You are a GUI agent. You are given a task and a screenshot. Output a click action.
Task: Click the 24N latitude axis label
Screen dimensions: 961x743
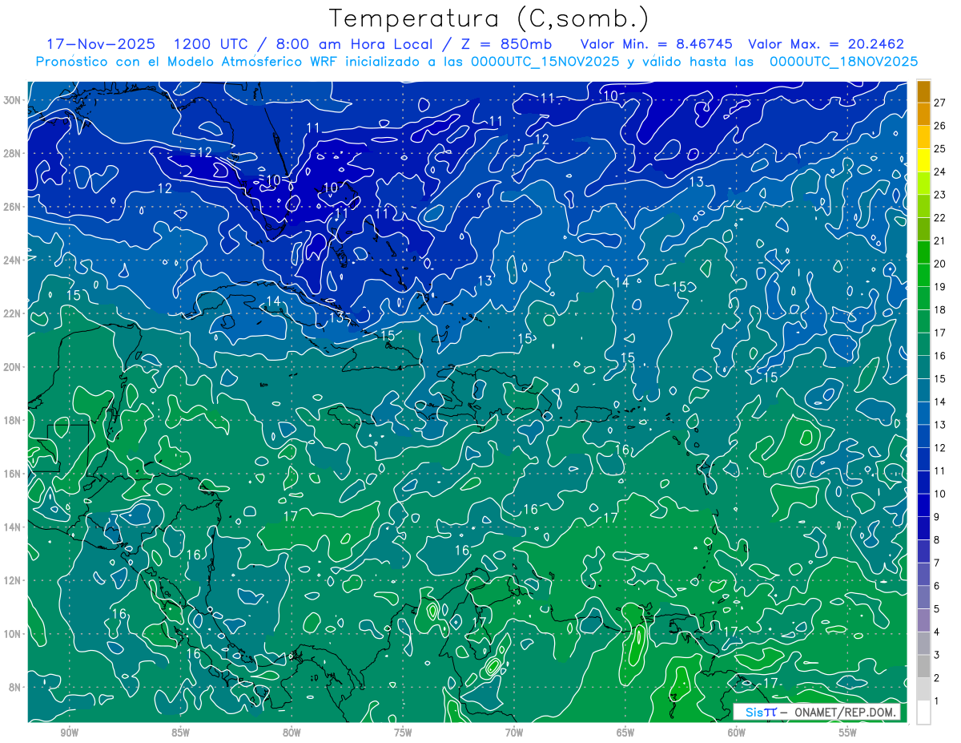13,260
